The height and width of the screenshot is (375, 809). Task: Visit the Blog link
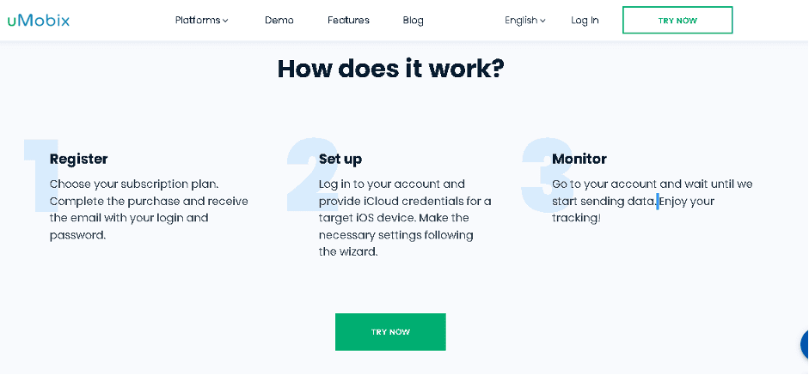413,21
